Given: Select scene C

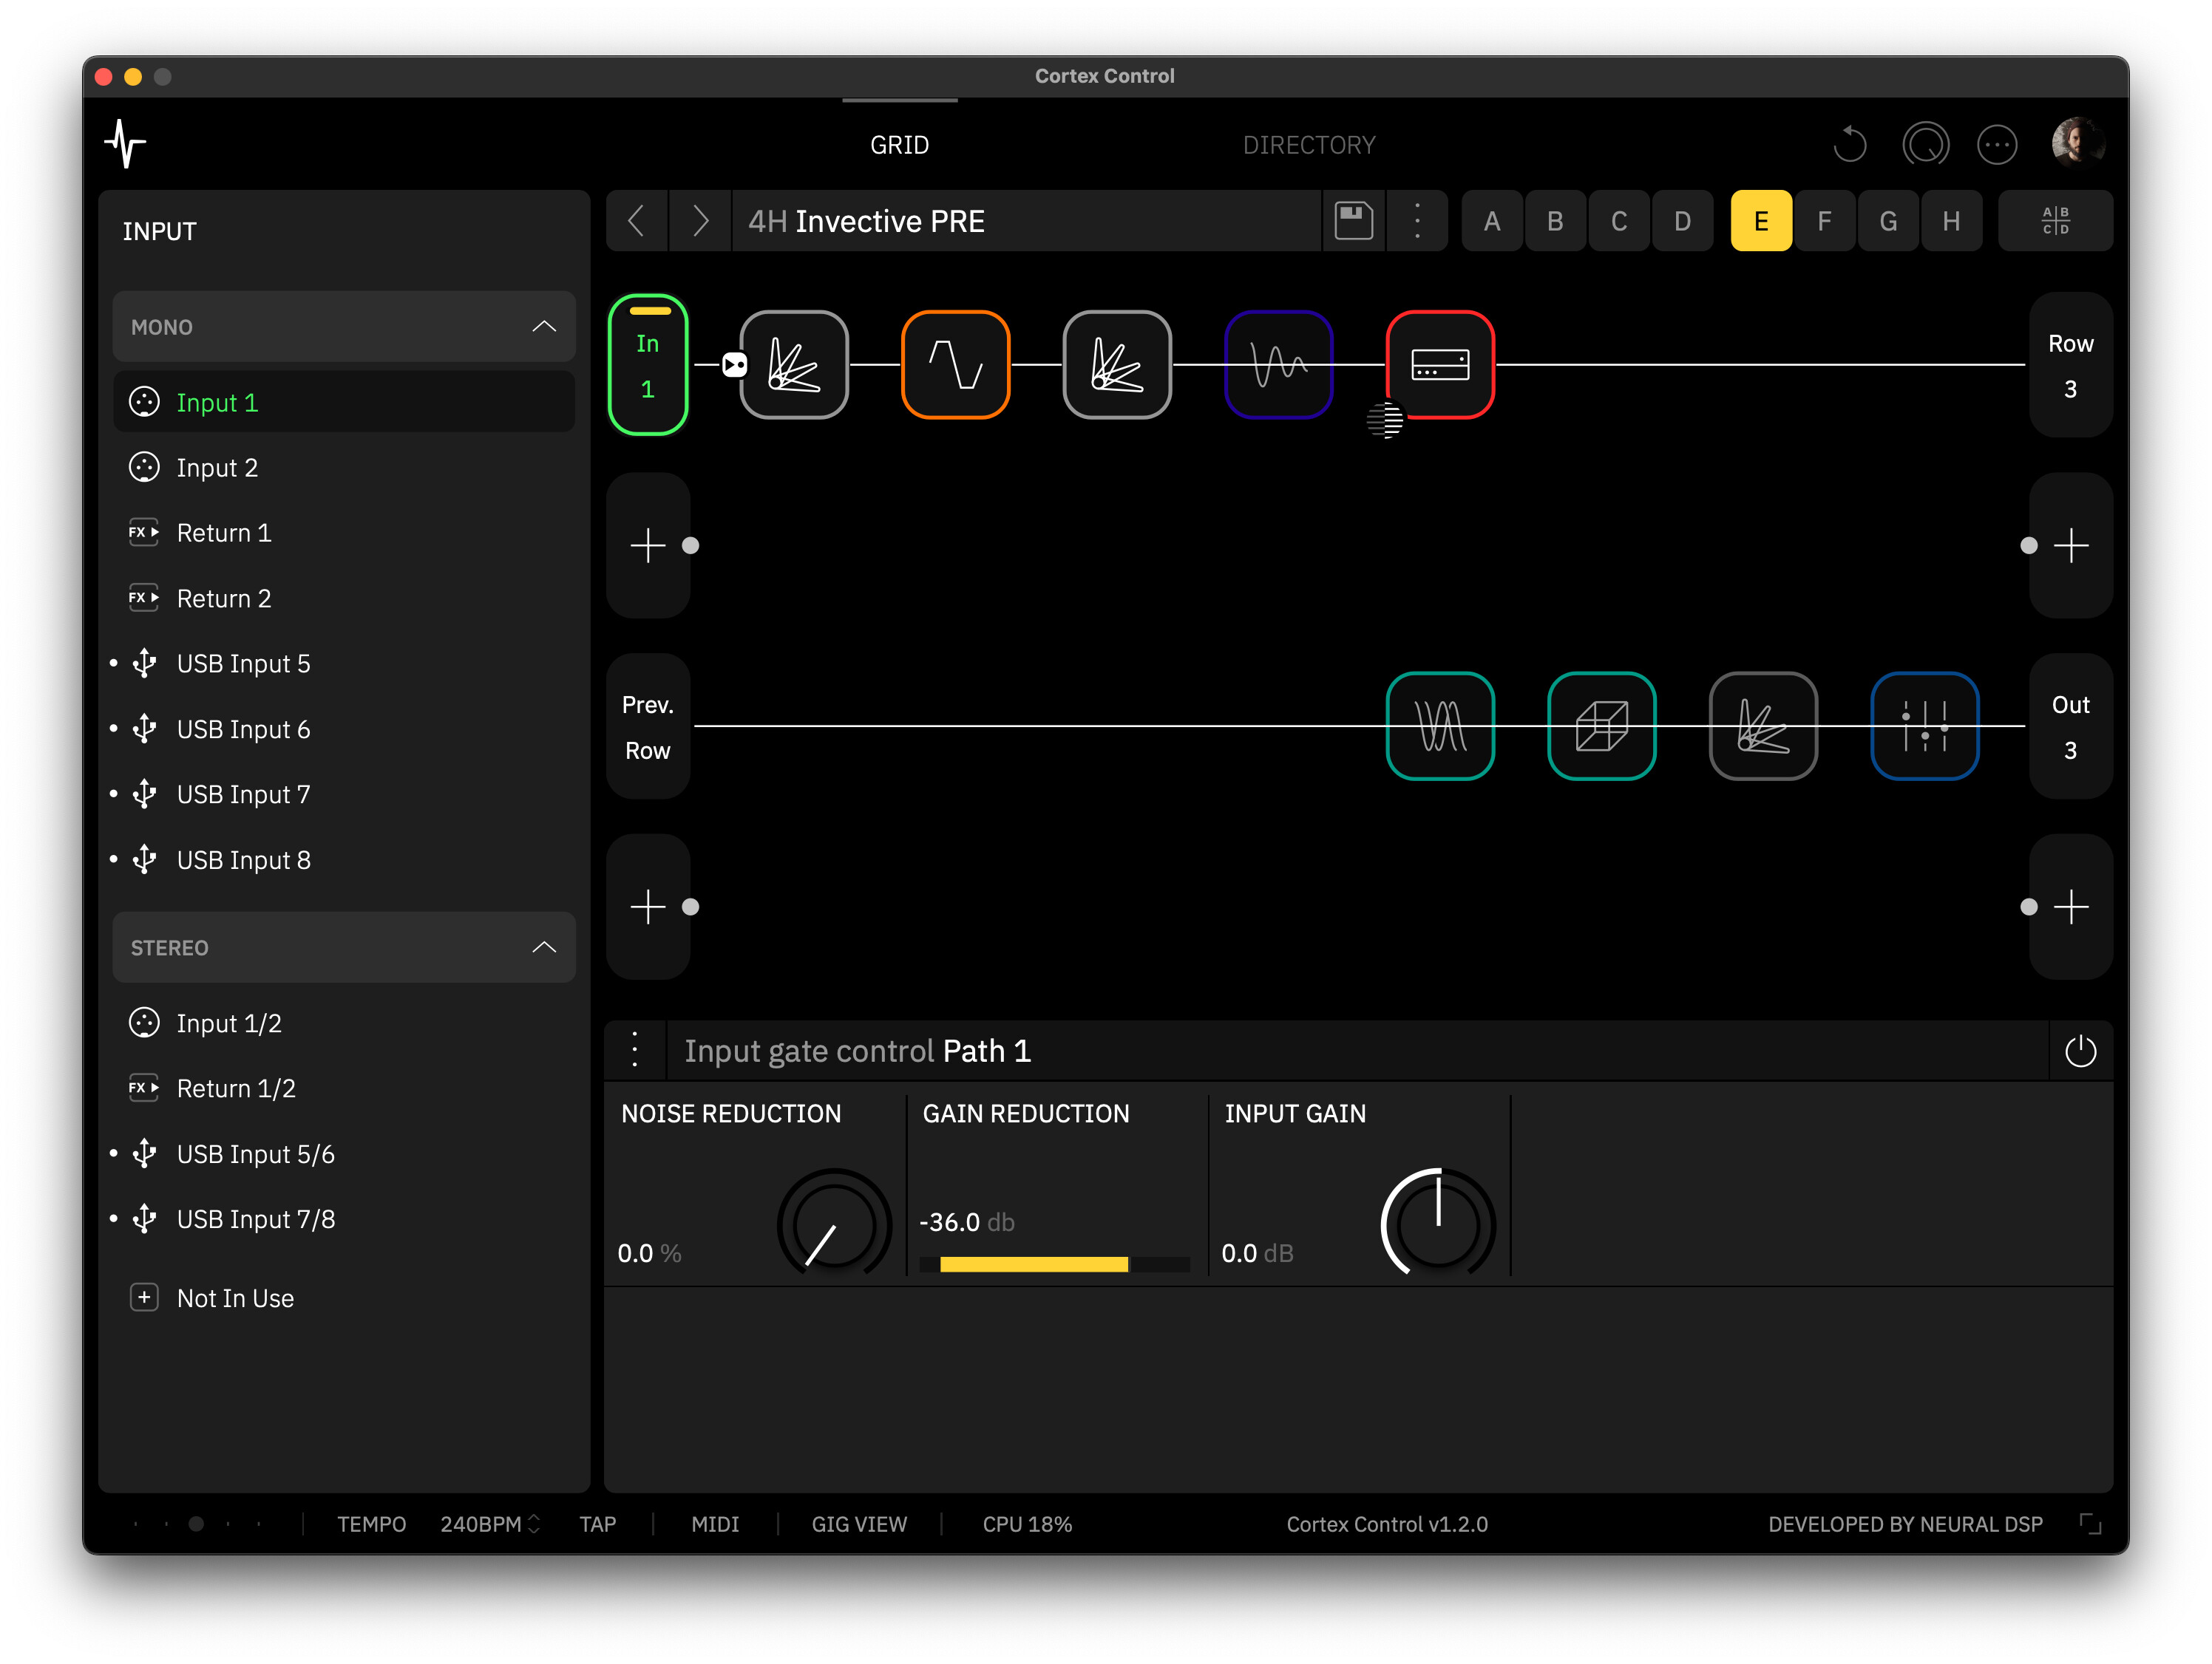Looking at the screenshot, I should (1619, 220).
